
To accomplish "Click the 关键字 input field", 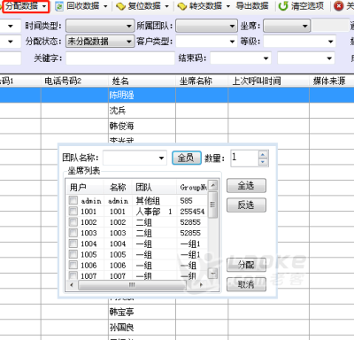I will tap(120, 58).
